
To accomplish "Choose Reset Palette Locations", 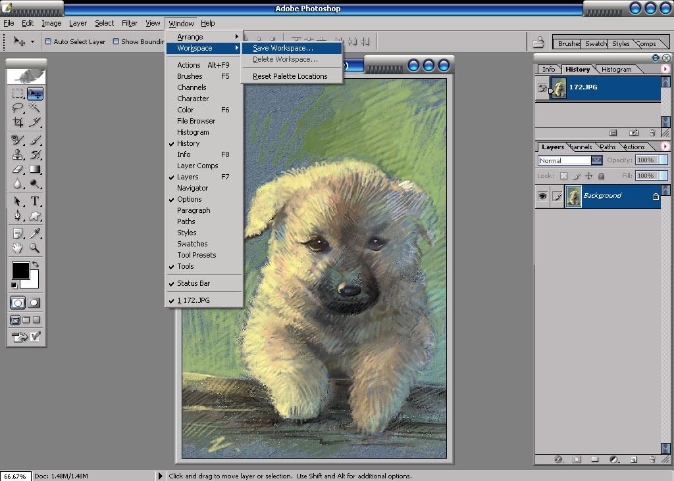I will tap(292, 76).
